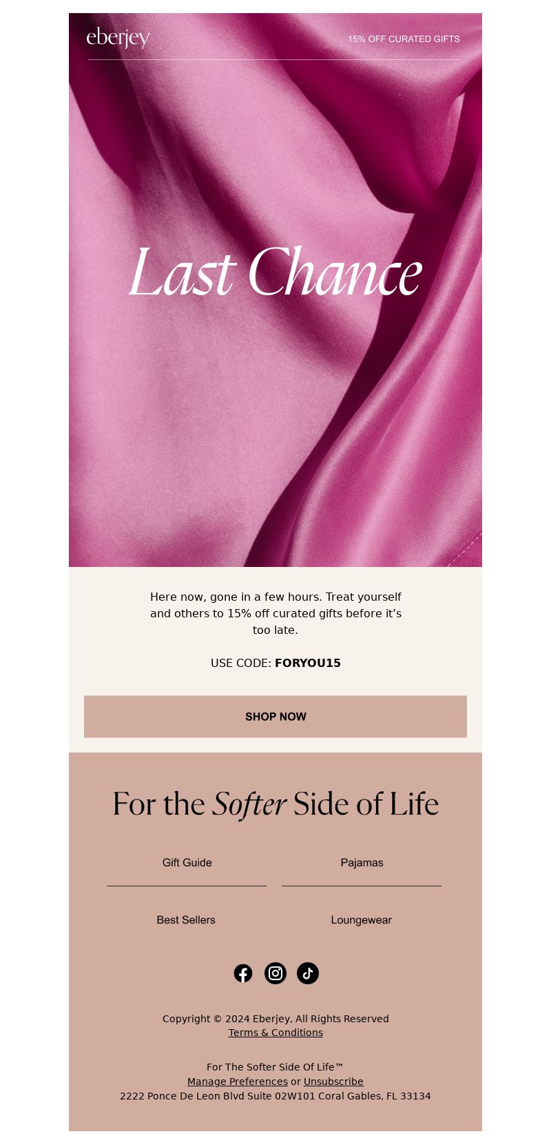Click the Here now, gone in hours paragraph
The width and height of the screenshot is (551, 1145).
coord(275,613)
